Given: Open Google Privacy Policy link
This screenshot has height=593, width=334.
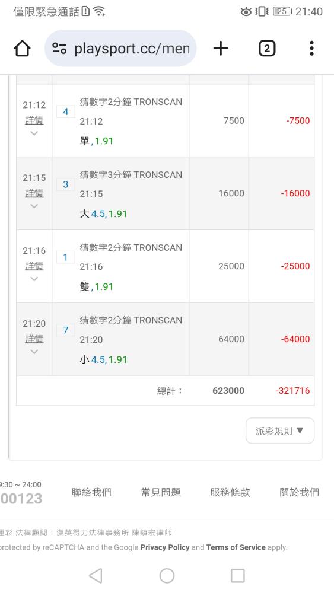Looking at the screenshot, I should point(165,547).
